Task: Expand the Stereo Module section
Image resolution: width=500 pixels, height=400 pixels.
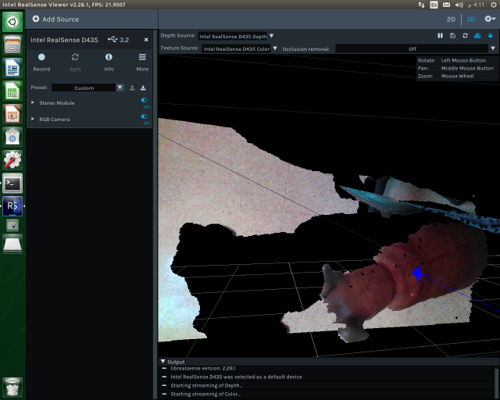Action: (x=33, y=103)
